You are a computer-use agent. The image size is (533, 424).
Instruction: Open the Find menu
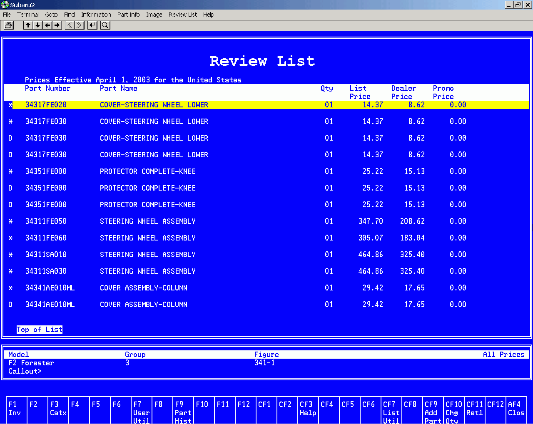coord(70,15)
